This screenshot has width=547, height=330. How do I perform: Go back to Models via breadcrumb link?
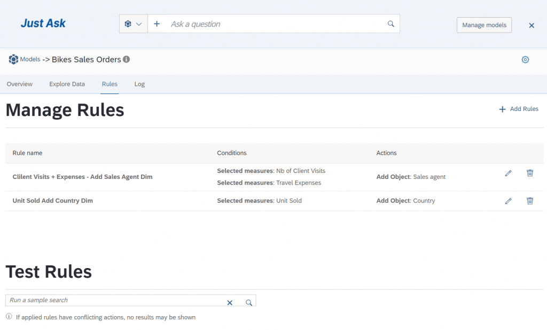[x=30, y=59]
